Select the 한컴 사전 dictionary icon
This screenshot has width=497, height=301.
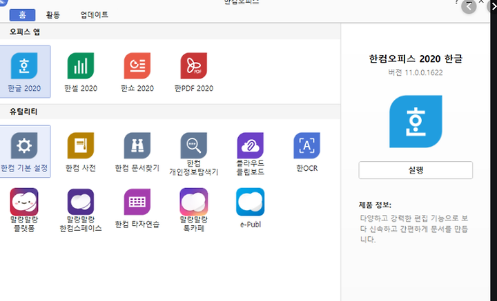(81, 145)
